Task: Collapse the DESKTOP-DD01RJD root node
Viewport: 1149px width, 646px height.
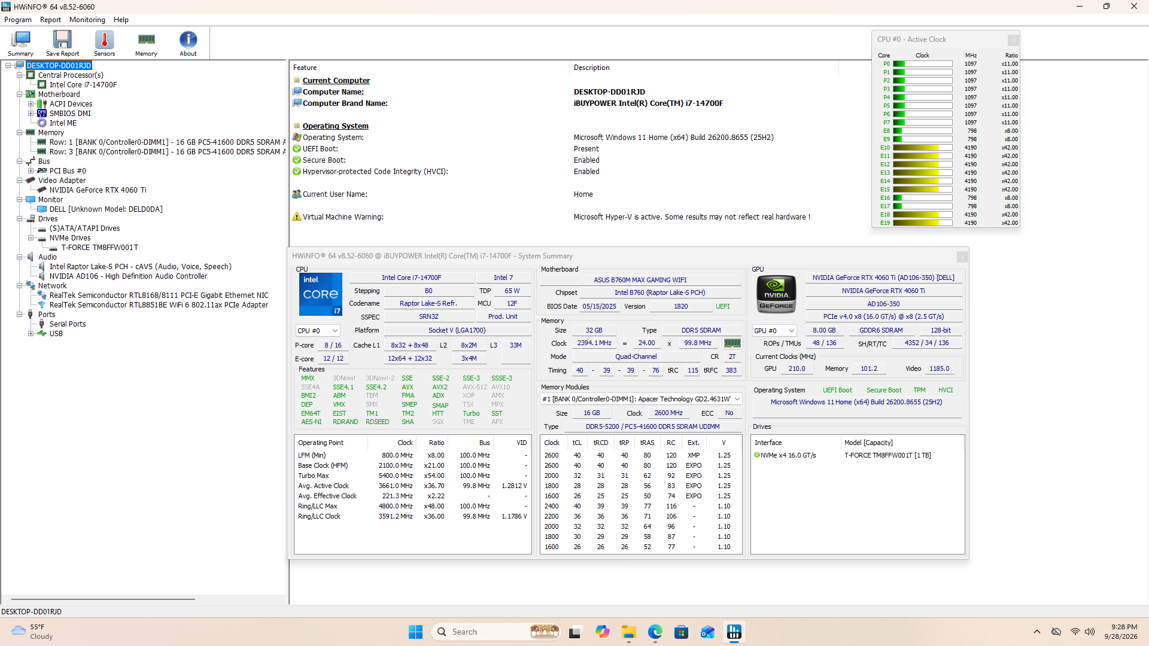Action: pos(8,65)
